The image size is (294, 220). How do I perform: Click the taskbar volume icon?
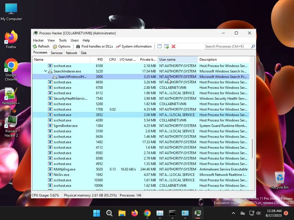coord(259,213)
